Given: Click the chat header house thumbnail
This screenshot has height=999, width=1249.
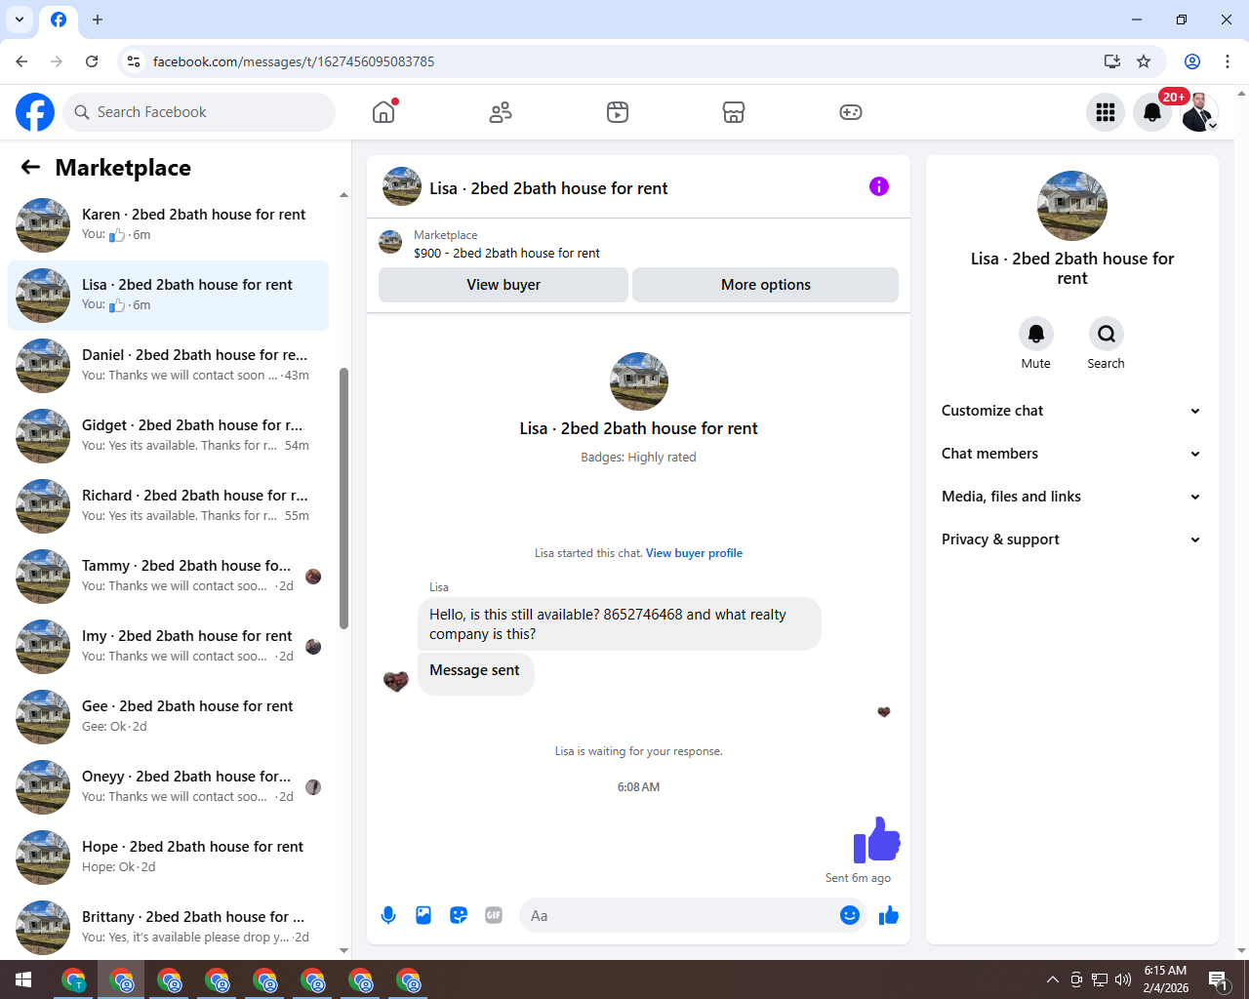Looking at the screenshot, I should pyautogui.click(x=402, y=186).
